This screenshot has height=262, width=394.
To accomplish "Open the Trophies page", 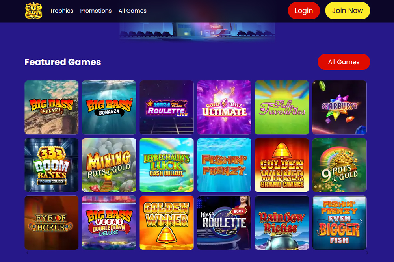I will click(x=61, y=11).
